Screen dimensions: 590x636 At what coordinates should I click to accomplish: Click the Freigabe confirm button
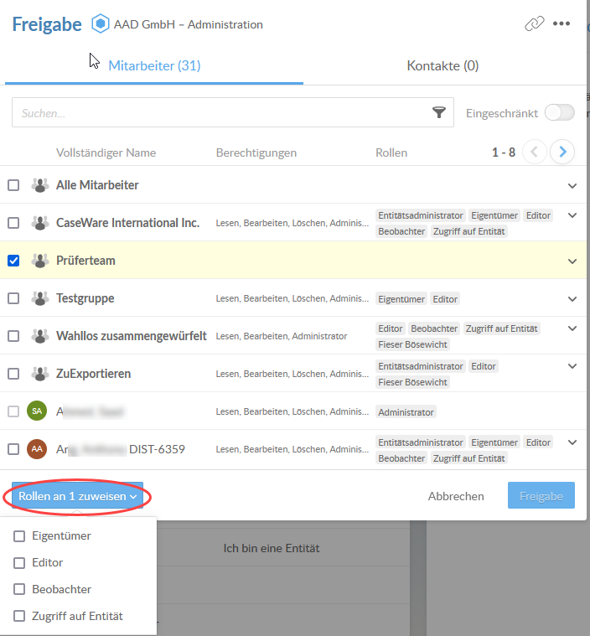541,495
